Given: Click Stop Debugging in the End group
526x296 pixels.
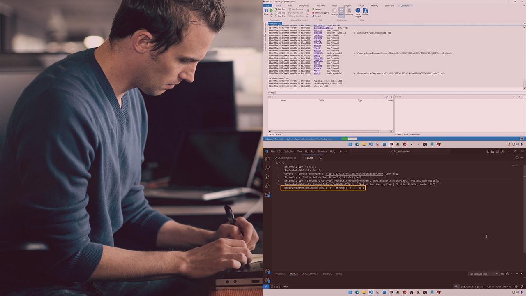Looking at the screenshot, I should point(321,13).
